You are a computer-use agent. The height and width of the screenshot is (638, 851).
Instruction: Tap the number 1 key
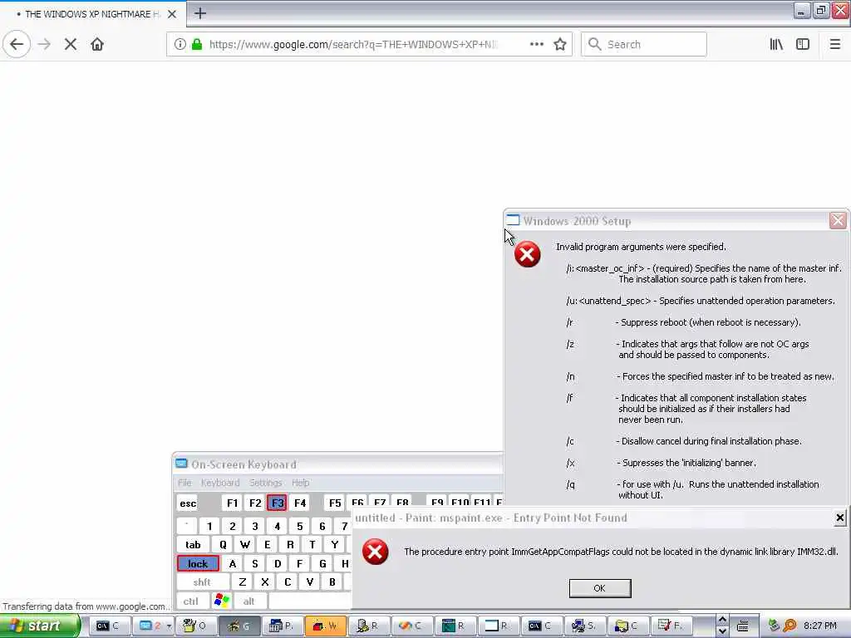point(209,526)
